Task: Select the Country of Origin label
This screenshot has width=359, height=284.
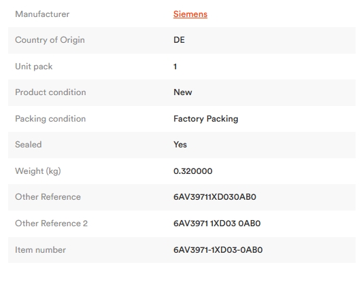Action: pos(50,40)
